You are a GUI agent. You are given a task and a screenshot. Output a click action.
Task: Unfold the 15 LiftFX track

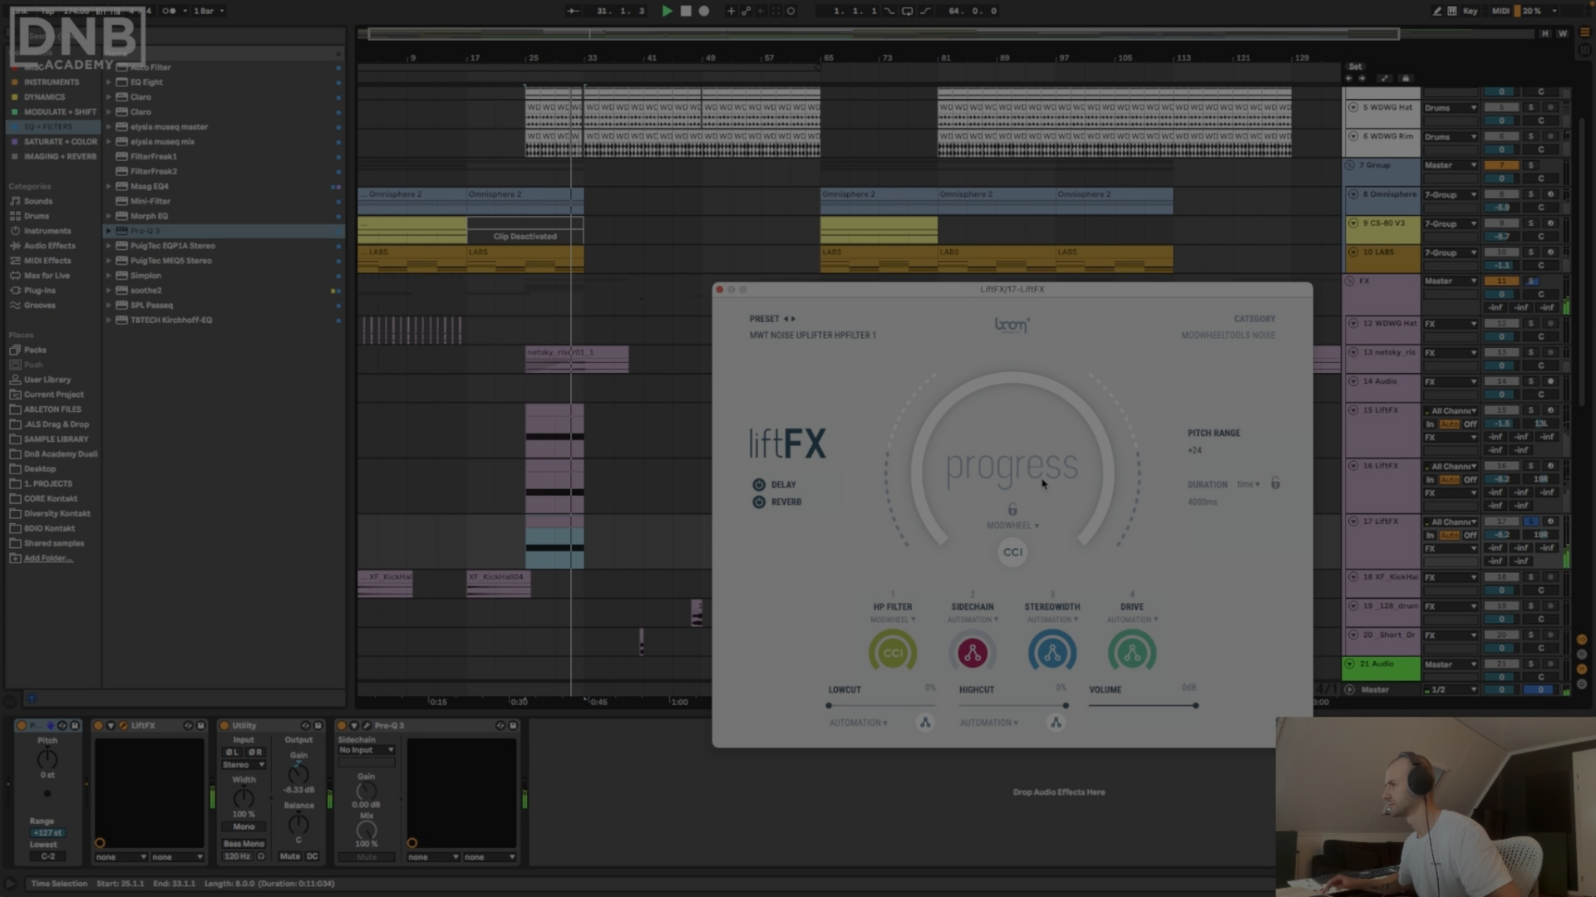pyautogui.click(x=1353, y=410)
